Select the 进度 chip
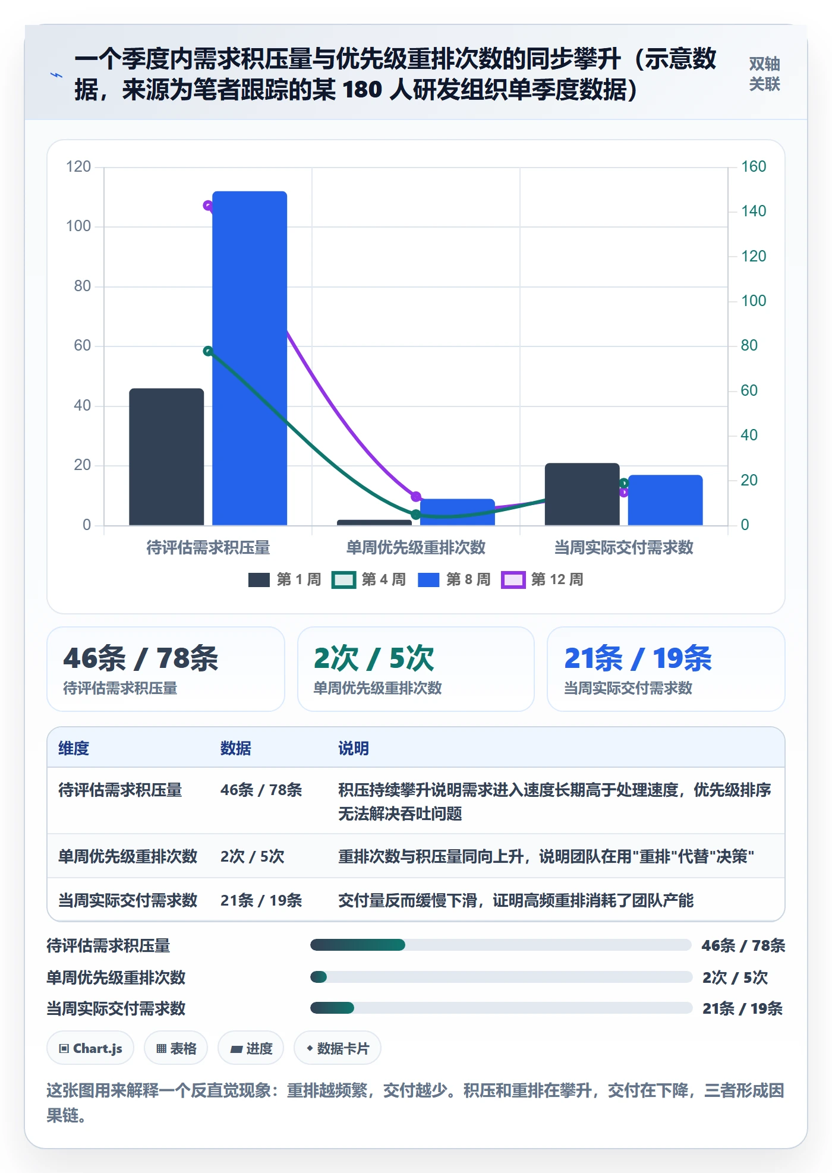This screenshot has width=832, height=1173. pyautogui.click(x=251, y=1048)
